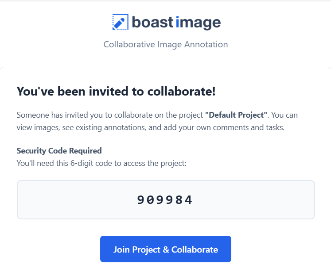Click the bold "Default Project" project name
The image size is (331, 280).
pos(236,115)
